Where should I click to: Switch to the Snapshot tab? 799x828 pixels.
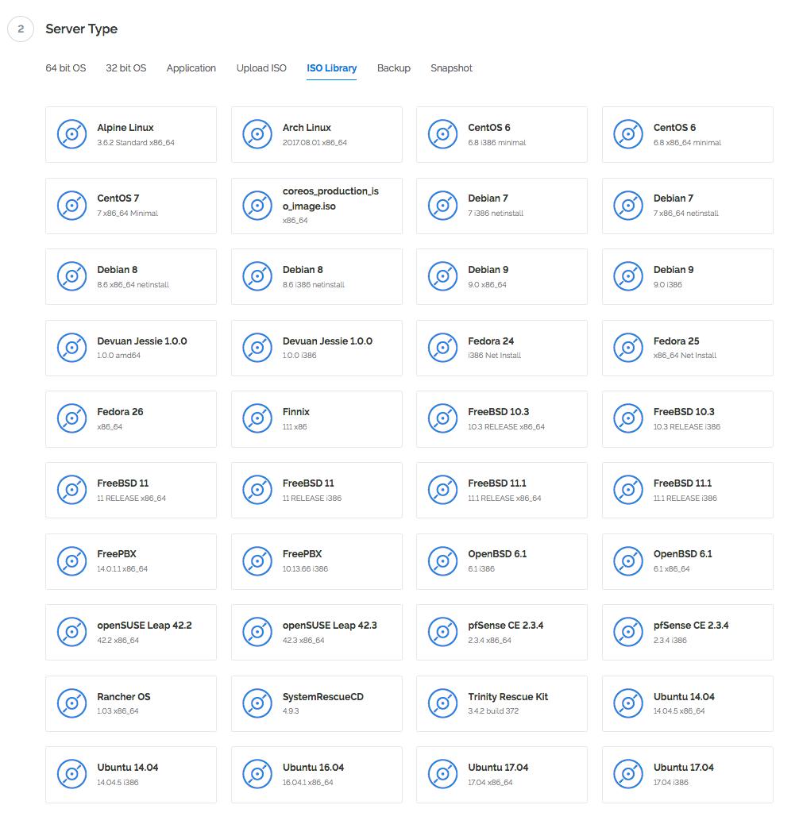coord(451,68)
